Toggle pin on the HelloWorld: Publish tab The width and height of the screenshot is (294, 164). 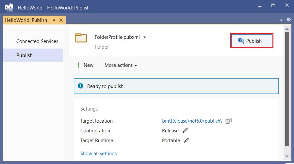tap(54, 20)
